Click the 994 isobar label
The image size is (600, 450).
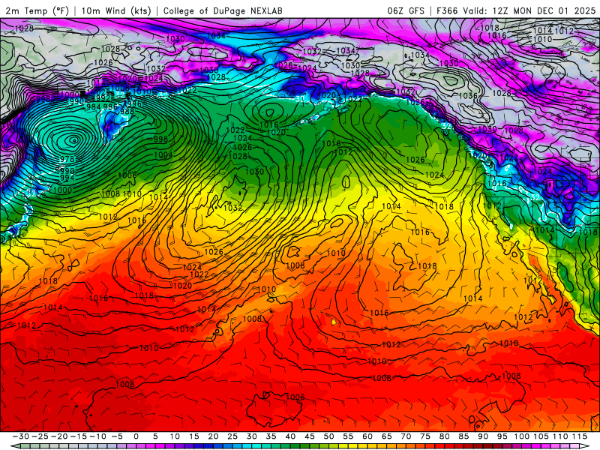point(67,178)
